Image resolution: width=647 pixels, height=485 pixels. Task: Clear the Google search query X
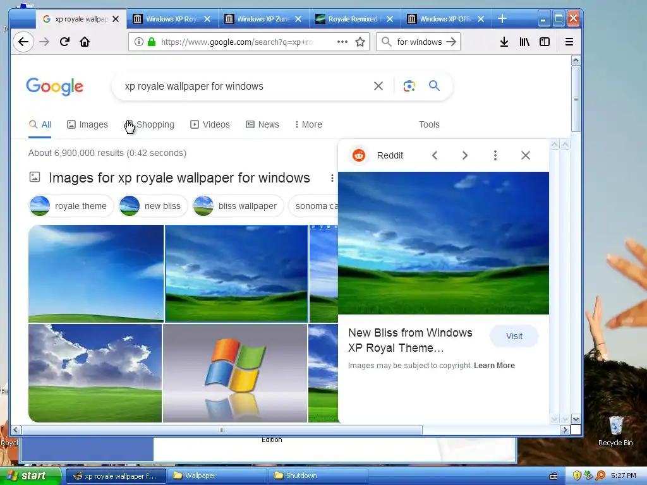pyautogui.click(x=378, y=86)
